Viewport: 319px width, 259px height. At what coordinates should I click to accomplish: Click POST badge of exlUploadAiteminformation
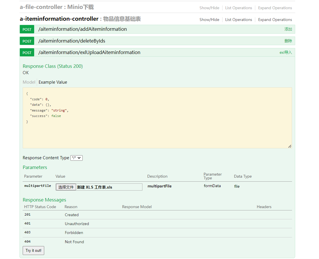(27, 53)
